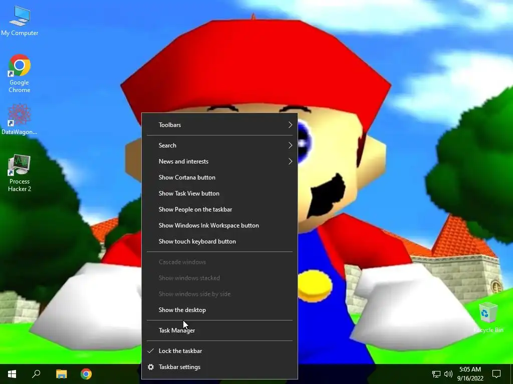Enable Show People on the taskbar
This screenshot has height=384, width=513.
[219, 209]
